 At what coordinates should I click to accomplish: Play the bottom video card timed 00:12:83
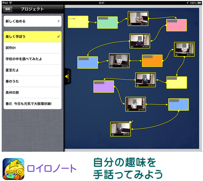click(121, 129)
